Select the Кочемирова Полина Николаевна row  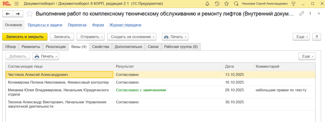(x=58, y=82)
